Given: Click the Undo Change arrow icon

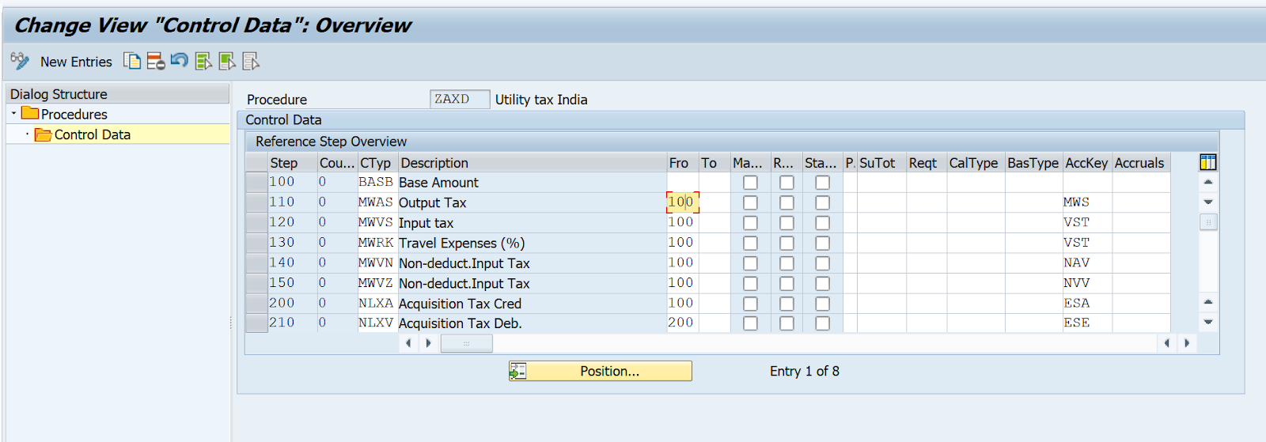Looking at the screenshot, I should coord(180,61).
